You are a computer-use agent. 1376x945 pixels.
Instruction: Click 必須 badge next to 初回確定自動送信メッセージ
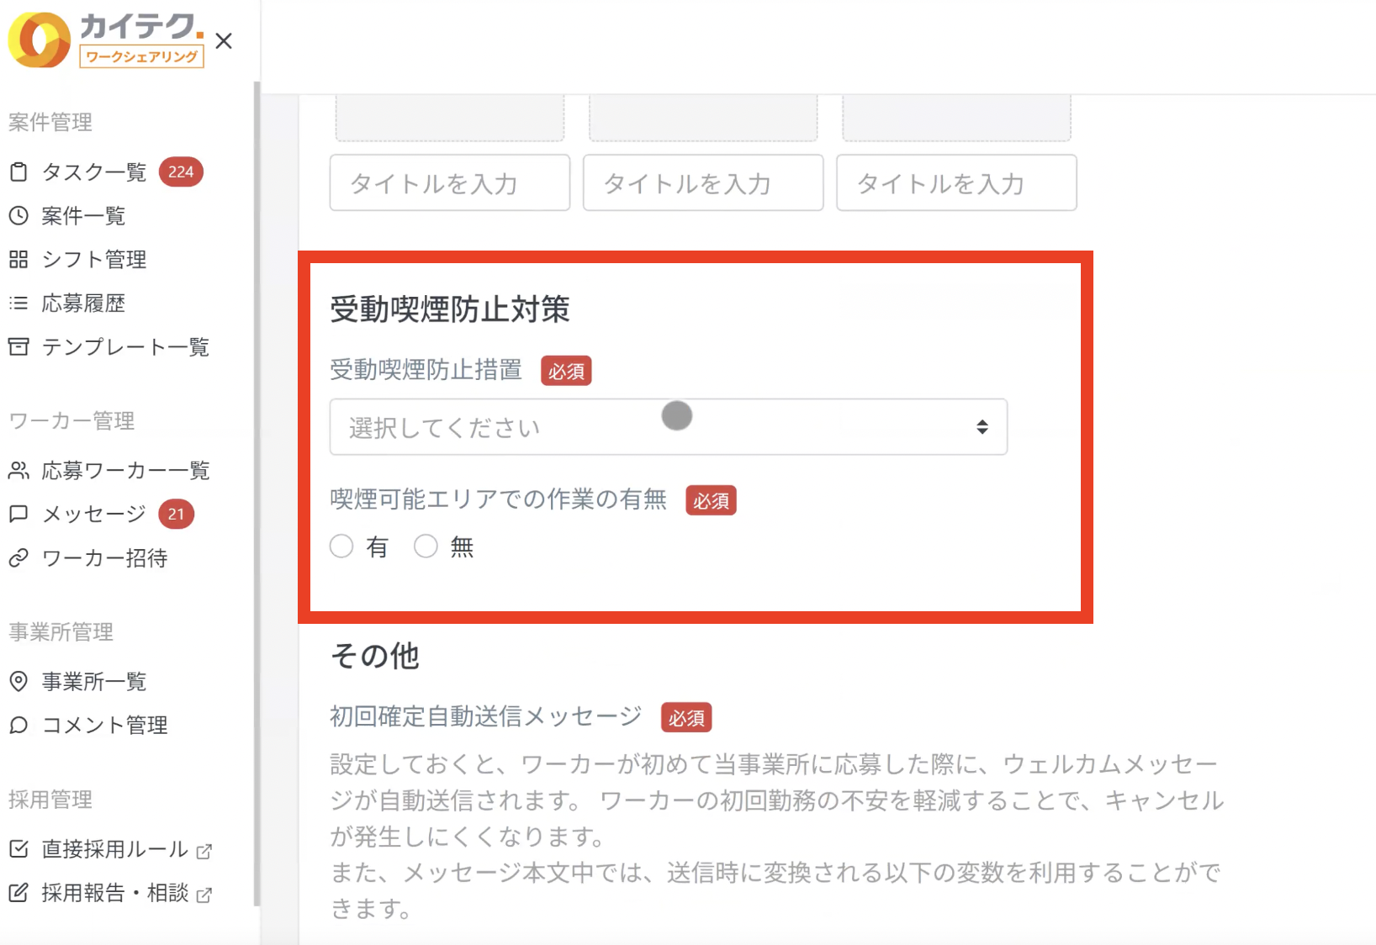(686, 717)
